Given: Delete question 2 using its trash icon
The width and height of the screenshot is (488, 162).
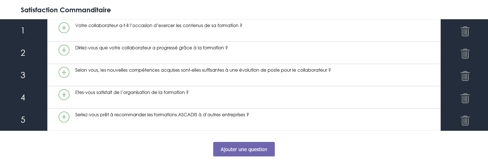Looking at the screenshot, I should click(465, 54).
